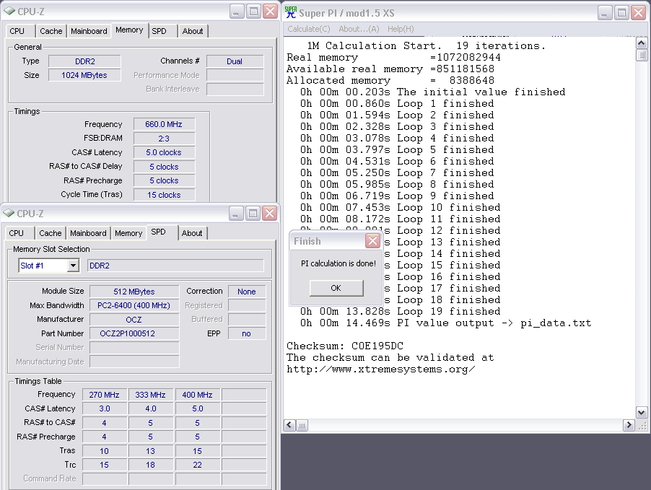Open the Slot #1 memory slot dropdown

click(73, 266)
